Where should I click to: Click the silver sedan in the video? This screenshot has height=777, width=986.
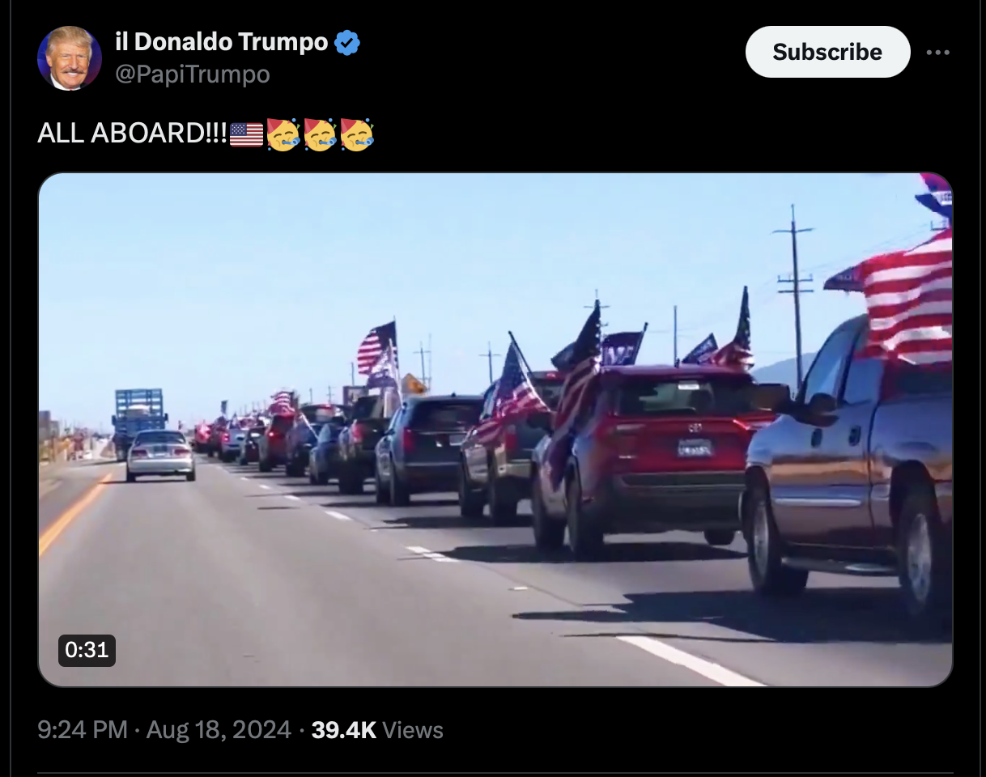[x=160, y=454]
